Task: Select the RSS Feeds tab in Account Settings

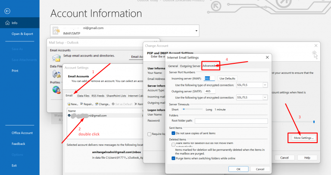Action: 98,96
